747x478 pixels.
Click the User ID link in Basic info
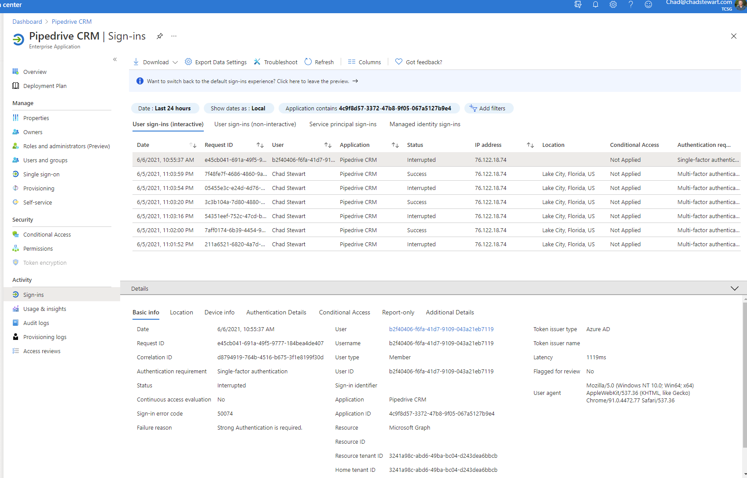pyautogui.click(x=441, y=329)
